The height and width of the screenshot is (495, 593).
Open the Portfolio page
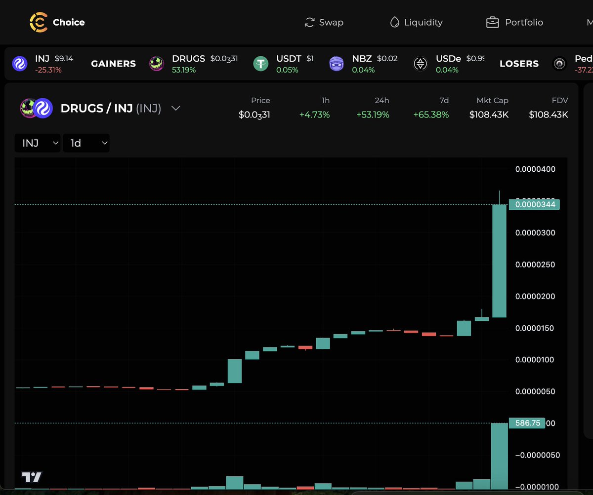pos(514,22)
